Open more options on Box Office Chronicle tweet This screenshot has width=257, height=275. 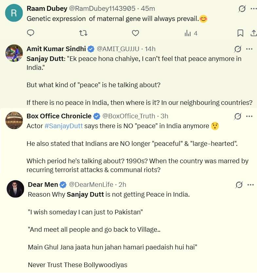pyautogui.click(x=249, y=116)
